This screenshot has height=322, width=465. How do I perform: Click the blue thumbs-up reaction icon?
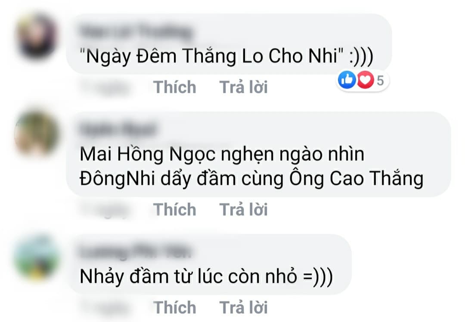click(x=347, y=80)
